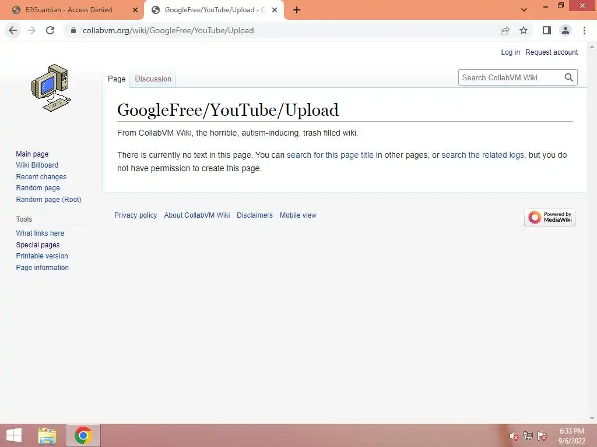Click the Powered by MediaWiki badge

(x=549, y=218)
